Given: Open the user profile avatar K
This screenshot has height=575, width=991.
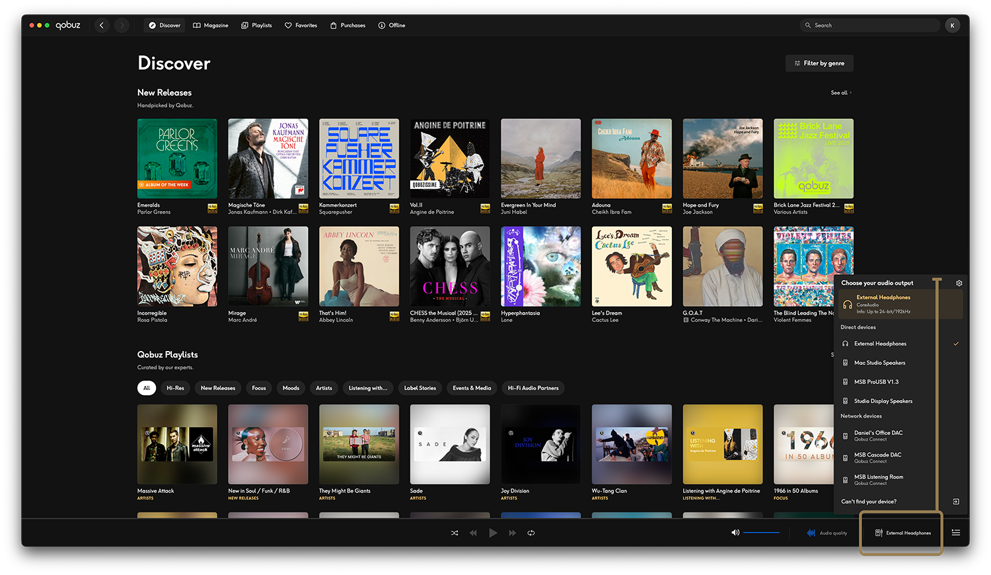Looking at the screenshot, I should 952,25.
